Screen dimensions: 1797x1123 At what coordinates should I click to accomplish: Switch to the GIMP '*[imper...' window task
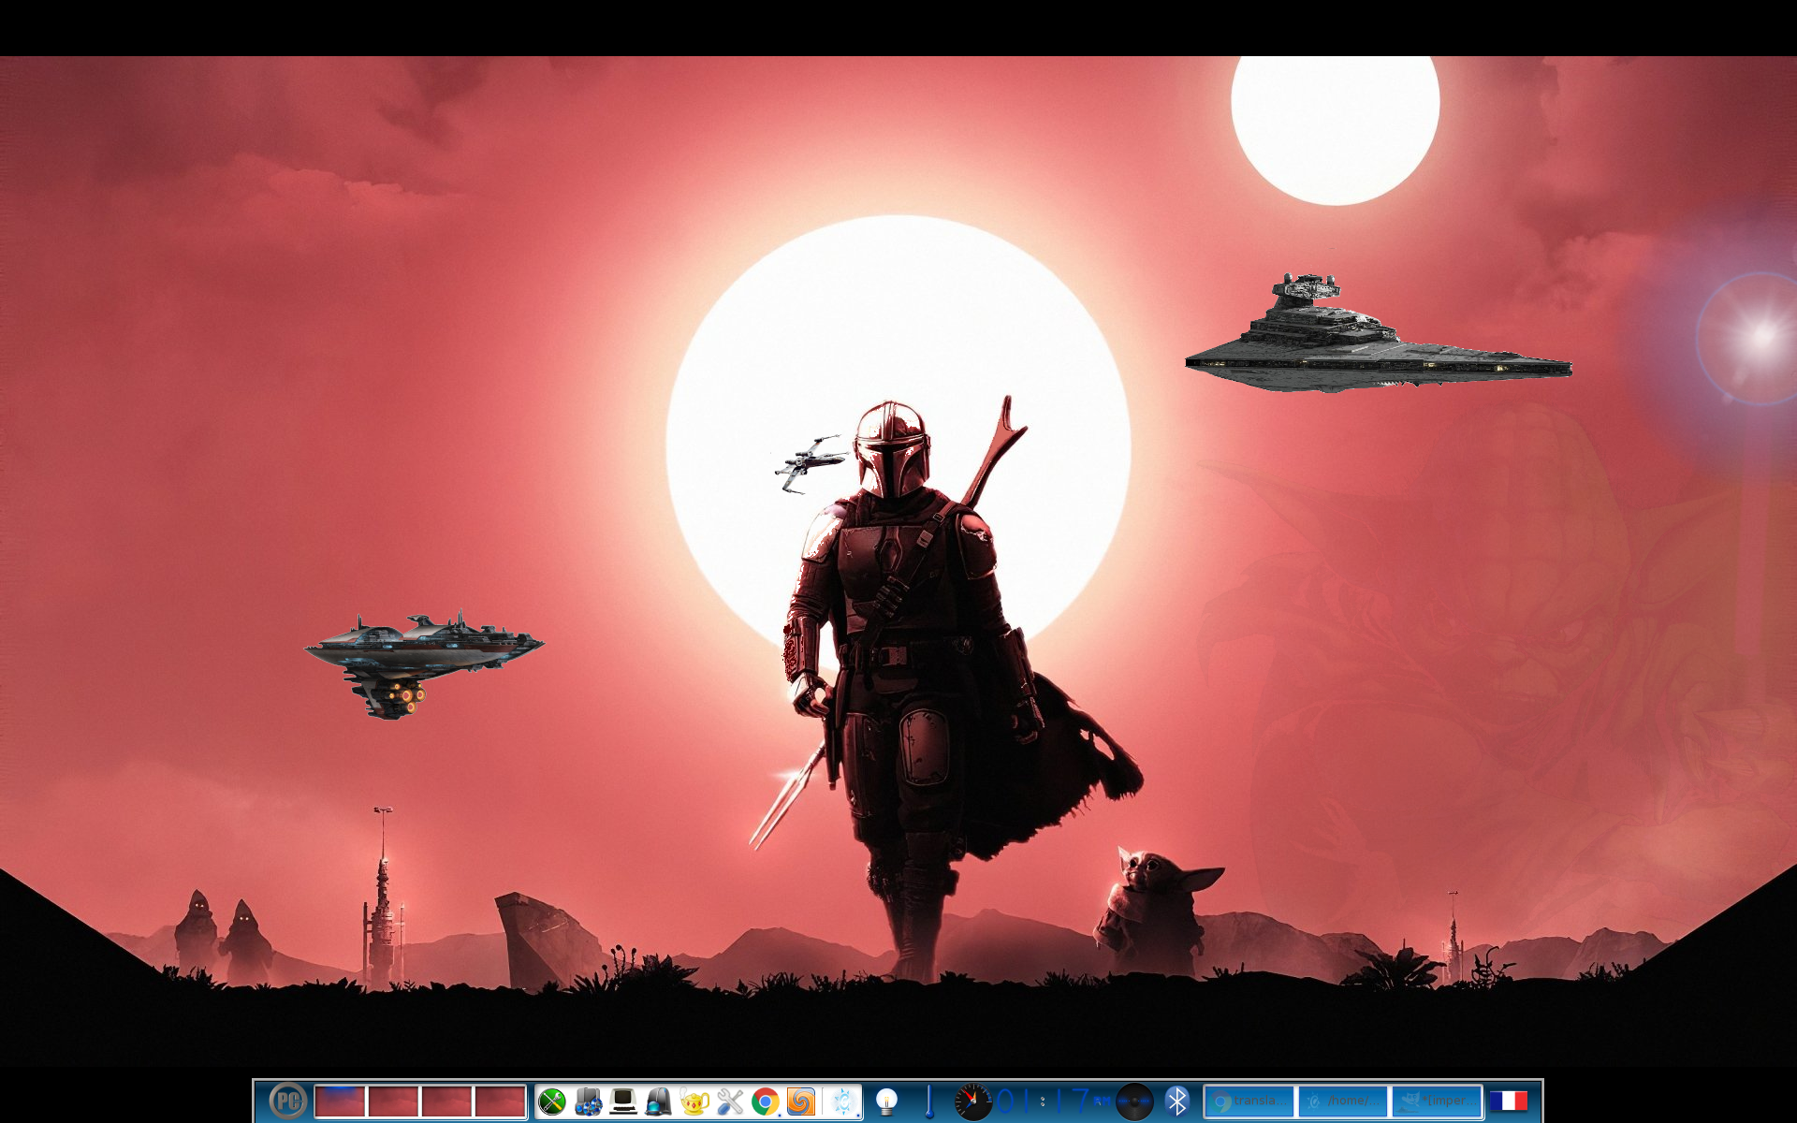[1437, 1101]
